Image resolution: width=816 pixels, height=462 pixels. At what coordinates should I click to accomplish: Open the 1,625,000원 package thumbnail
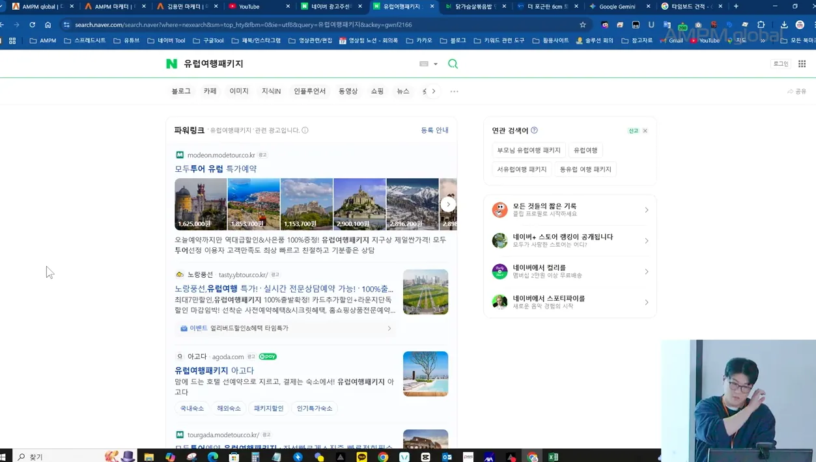(x=201, y=204)
